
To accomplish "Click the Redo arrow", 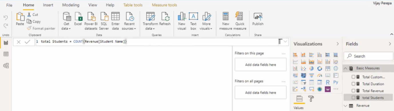I will 6,26.
